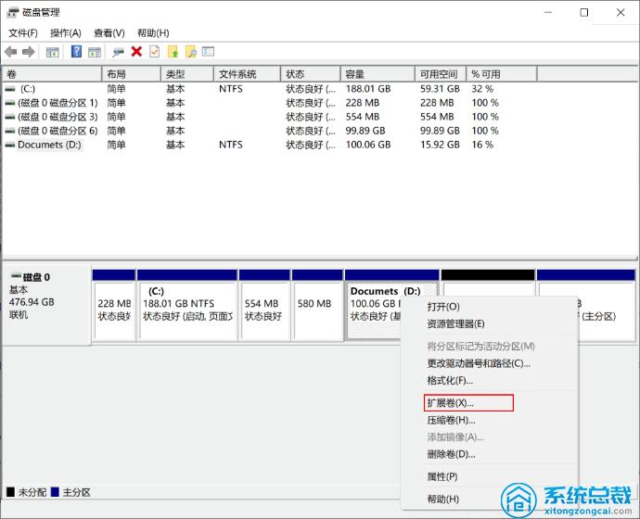Toggle the show/hide console tree icon
Screen dimensions: 640x519
click(52, 52)
